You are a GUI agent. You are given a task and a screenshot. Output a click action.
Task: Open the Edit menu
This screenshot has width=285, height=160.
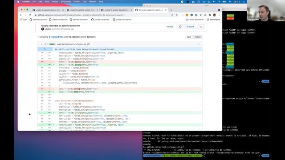pyautogui.click(x=40, y=2)
